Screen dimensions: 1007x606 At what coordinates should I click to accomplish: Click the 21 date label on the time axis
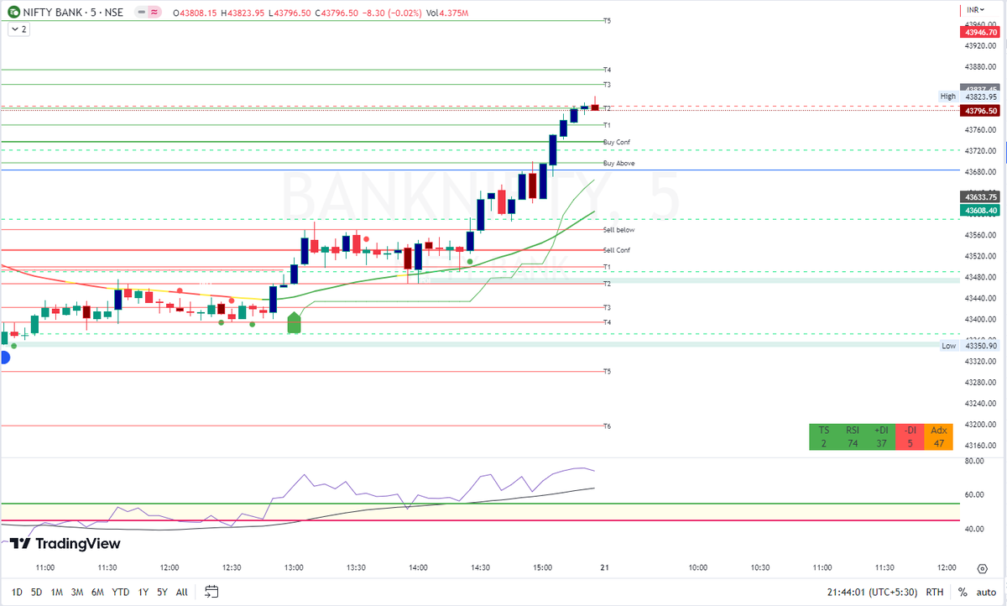pyautogui.click(x=604, y=567)
